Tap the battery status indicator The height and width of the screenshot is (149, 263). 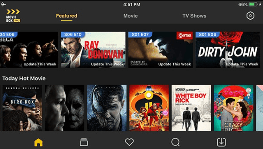coord(253,4)
